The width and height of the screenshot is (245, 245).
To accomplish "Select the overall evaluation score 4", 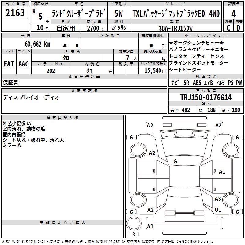I will pos(233,14).
